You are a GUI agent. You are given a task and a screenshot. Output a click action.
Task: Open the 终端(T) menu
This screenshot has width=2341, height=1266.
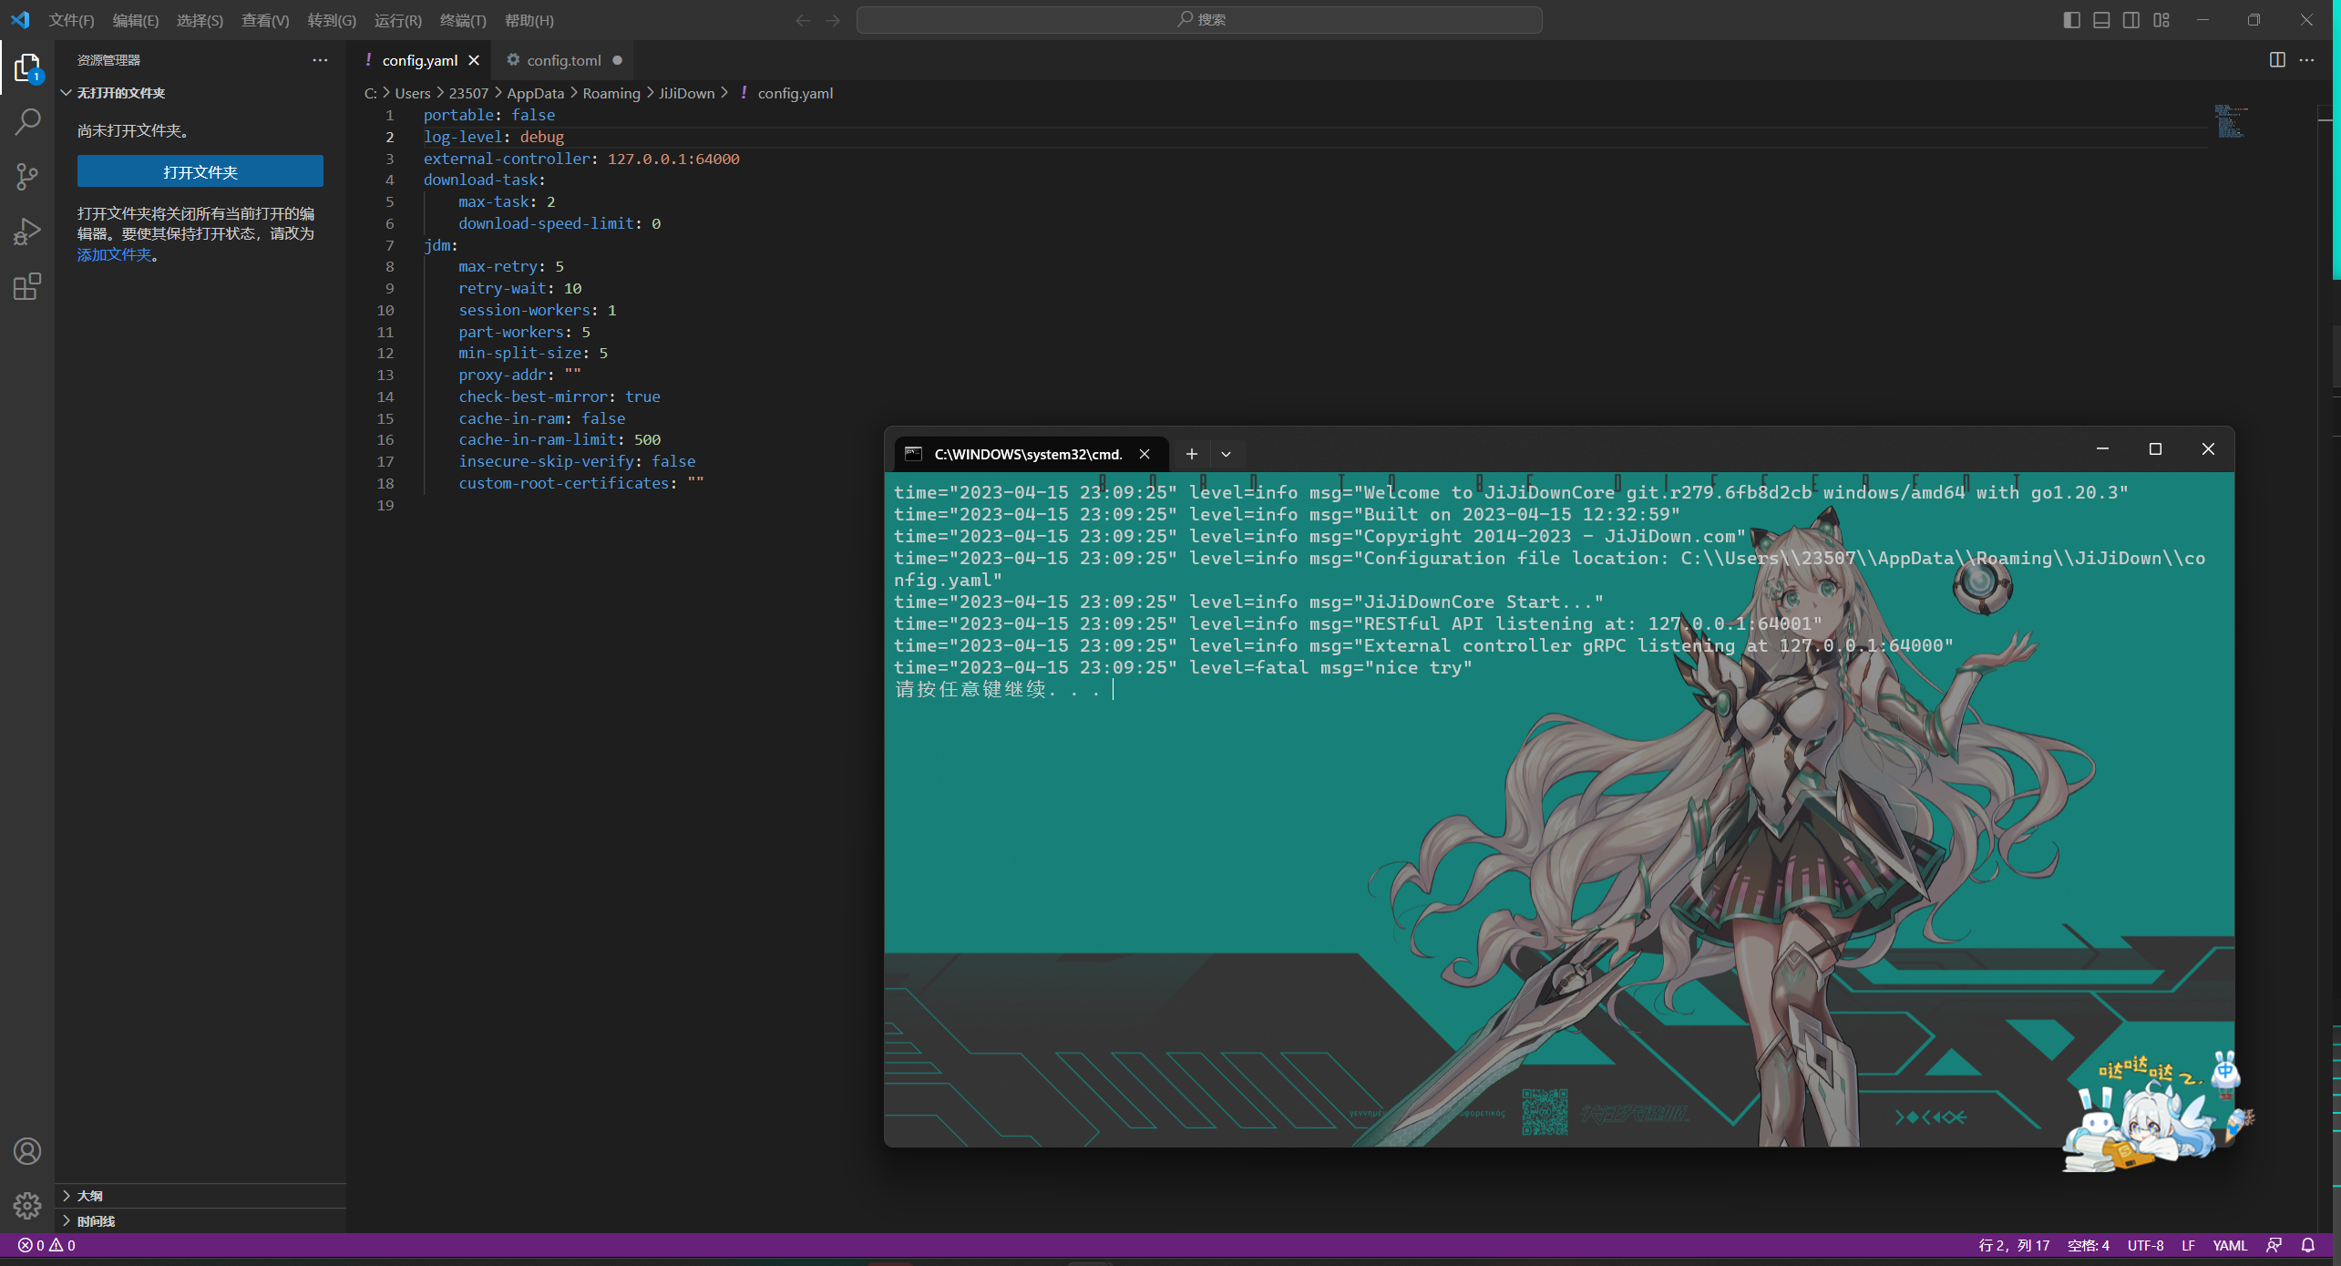[x=463, y=20]
